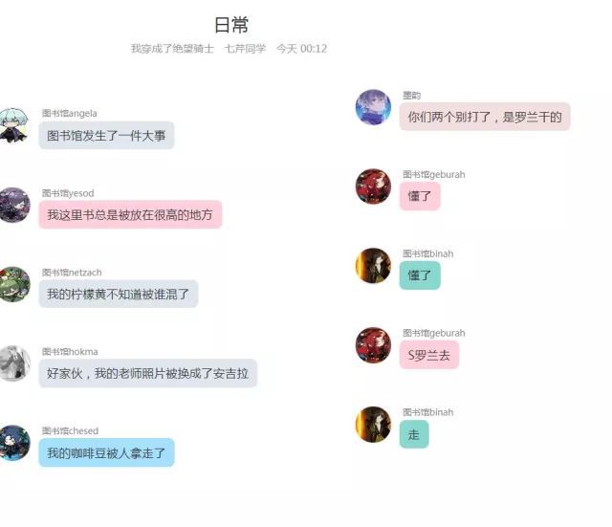612x527 pixels.
Task: Click username 图书馆angela
Action: tap(70, 113)
